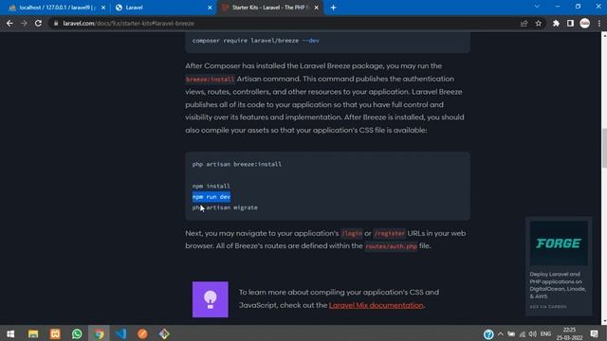The image size is (607, 341).
Task: Show hidden system tray icons
Action: [x=500, y=333]
